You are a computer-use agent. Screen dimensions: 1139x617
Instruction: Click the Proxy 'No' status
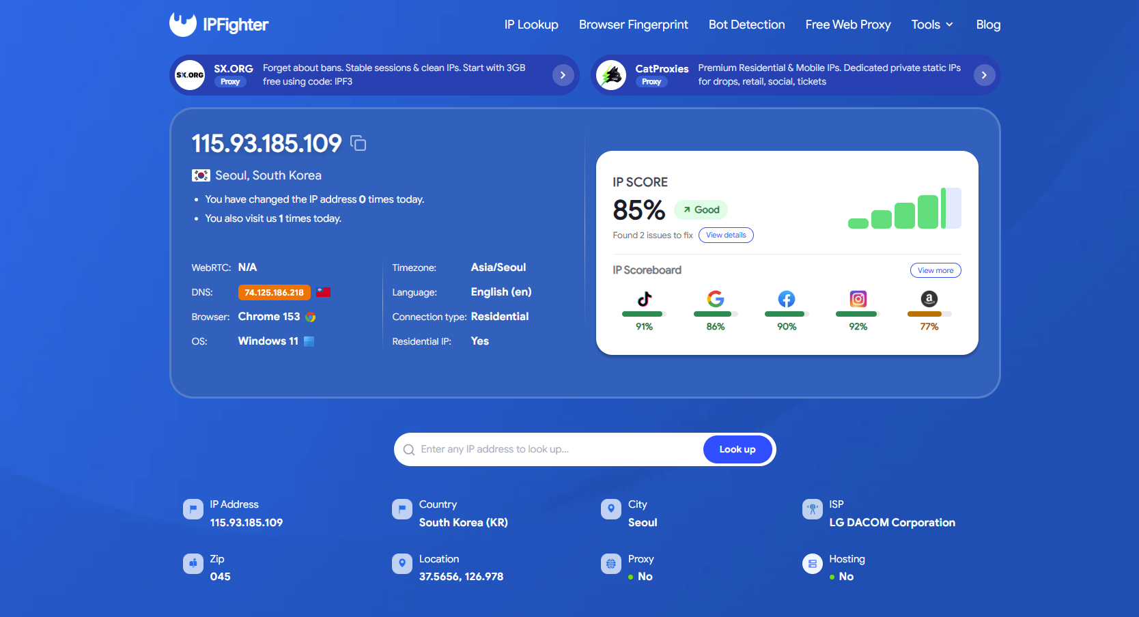point(645,577)
